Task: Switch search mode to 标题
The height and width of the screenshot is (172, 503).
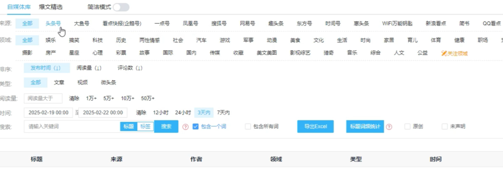Action: tap(129, 126)
